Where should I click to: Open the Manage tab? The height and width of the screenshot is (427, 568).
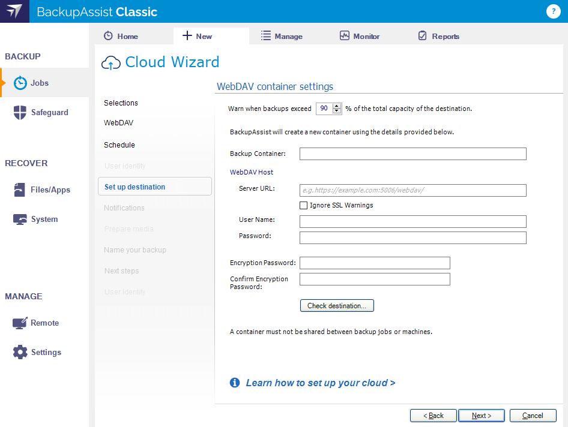(282, 36)
